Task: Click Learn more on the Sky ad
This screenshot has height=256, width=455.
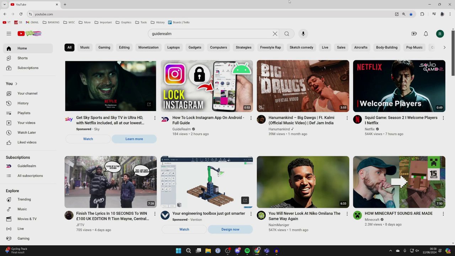Action: pos(134,139)
